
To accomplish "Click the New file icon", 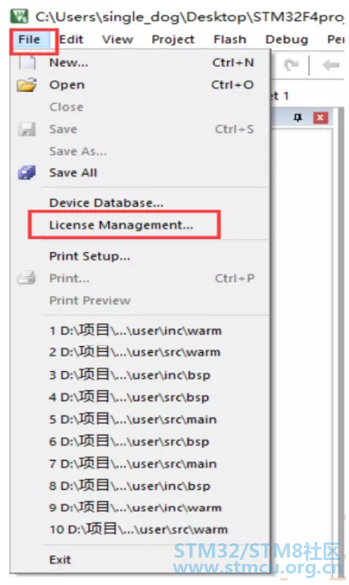I will click(27, 62).
